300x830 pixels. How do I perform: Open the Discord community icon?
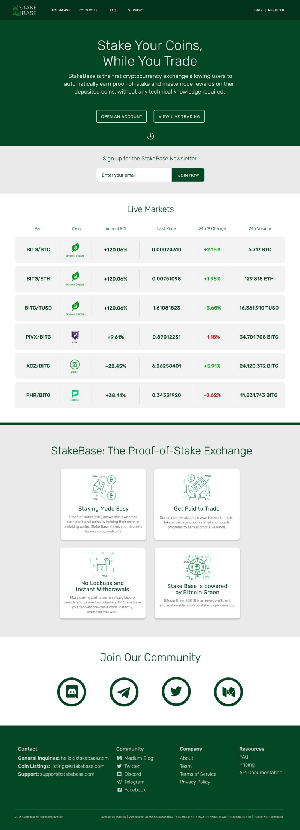pos(72,692)
